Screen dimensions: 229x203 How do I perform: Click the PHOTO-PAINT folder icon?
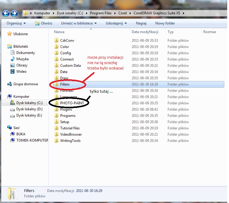point(56,103)
